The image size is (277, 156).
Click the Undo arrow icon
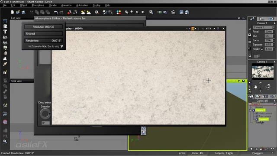coord(56,12)
